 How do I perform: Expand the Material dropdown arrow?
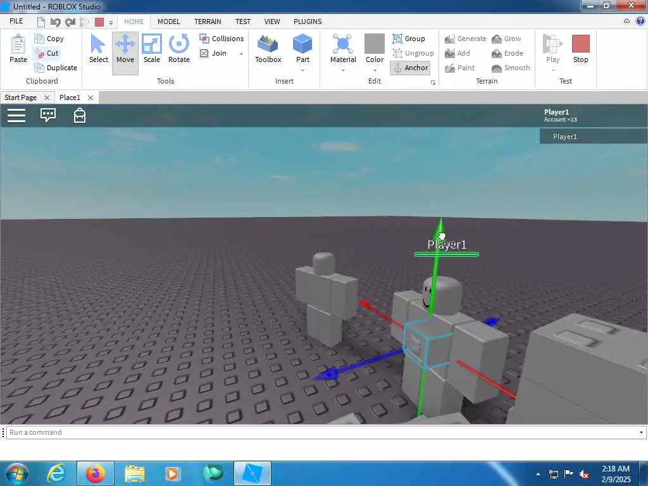click(343, 71)
